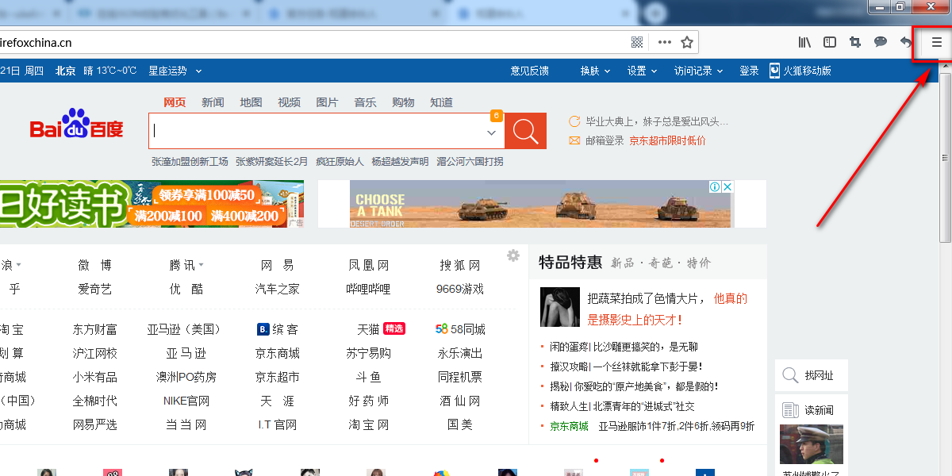Image resolution: width=952 pixels, height=476 pixels.
Task: Click the 读新闻 button
Action: tap(812, 410)
